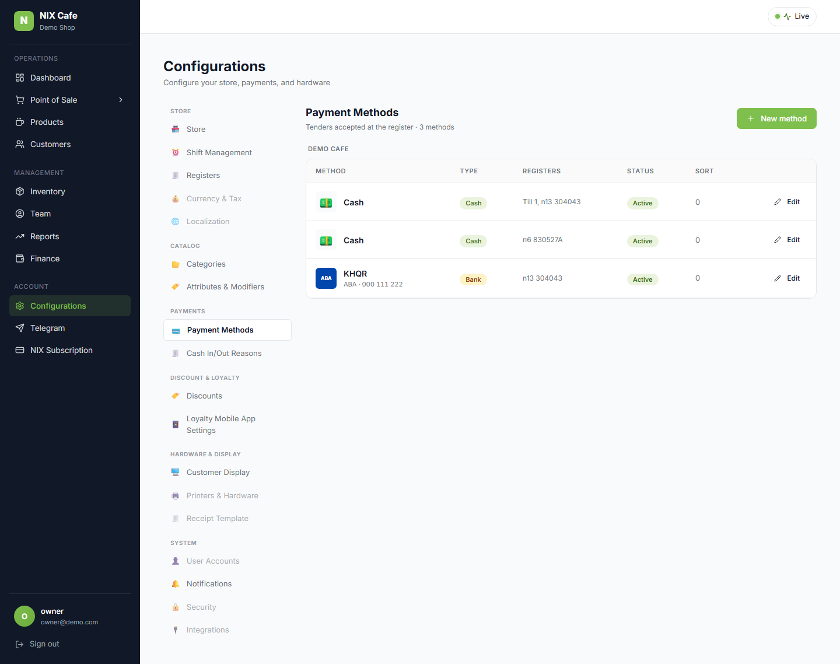The width and height of the screenshot is (840, 664).
Task: Click Active status in KHQR row
Action: (x=642, y=279)
